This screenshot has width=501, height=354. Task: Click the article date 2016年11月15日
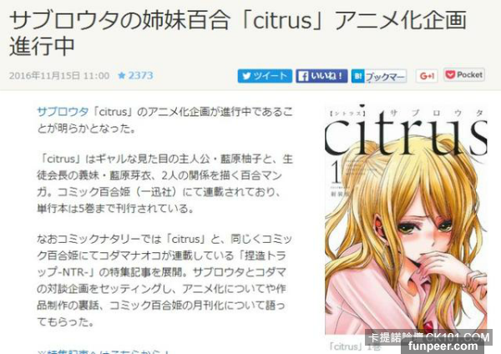(44, 76)
